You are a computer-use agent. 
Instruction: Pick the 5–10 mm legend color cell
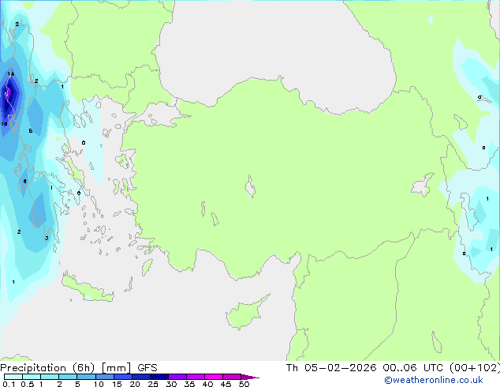click(x=86, y=377)
